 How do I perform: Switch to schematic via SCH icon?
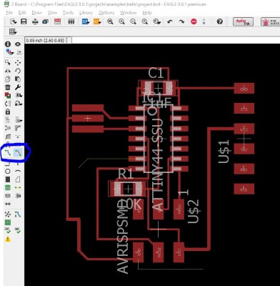[x=85, y=21]
